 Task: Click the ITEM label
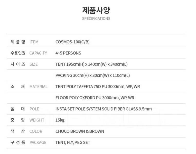34,42
